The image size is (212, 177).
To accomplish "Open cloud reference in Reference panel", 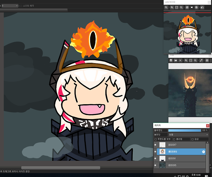I will pyautogui.click(x=171, y=60).
